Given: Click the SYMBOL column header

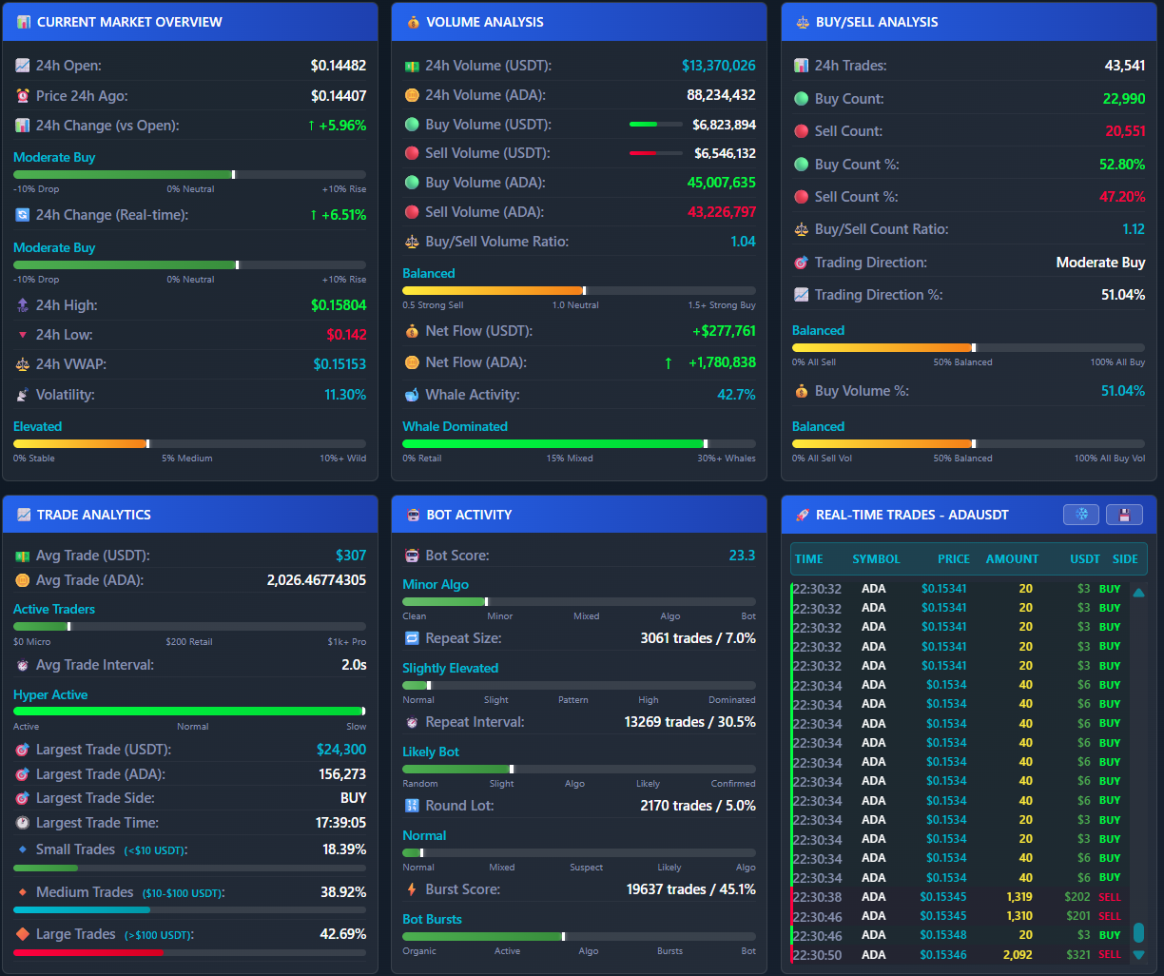Looking at the screenshot, I should (876, 559).
